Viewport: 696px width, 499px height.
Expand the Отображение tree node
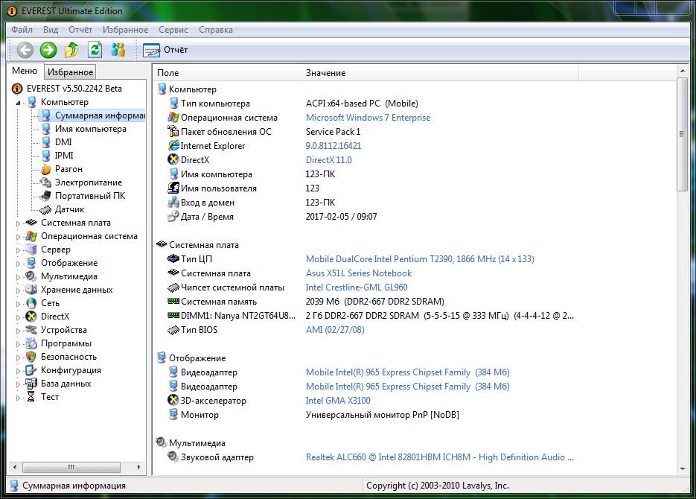(18, 264)
